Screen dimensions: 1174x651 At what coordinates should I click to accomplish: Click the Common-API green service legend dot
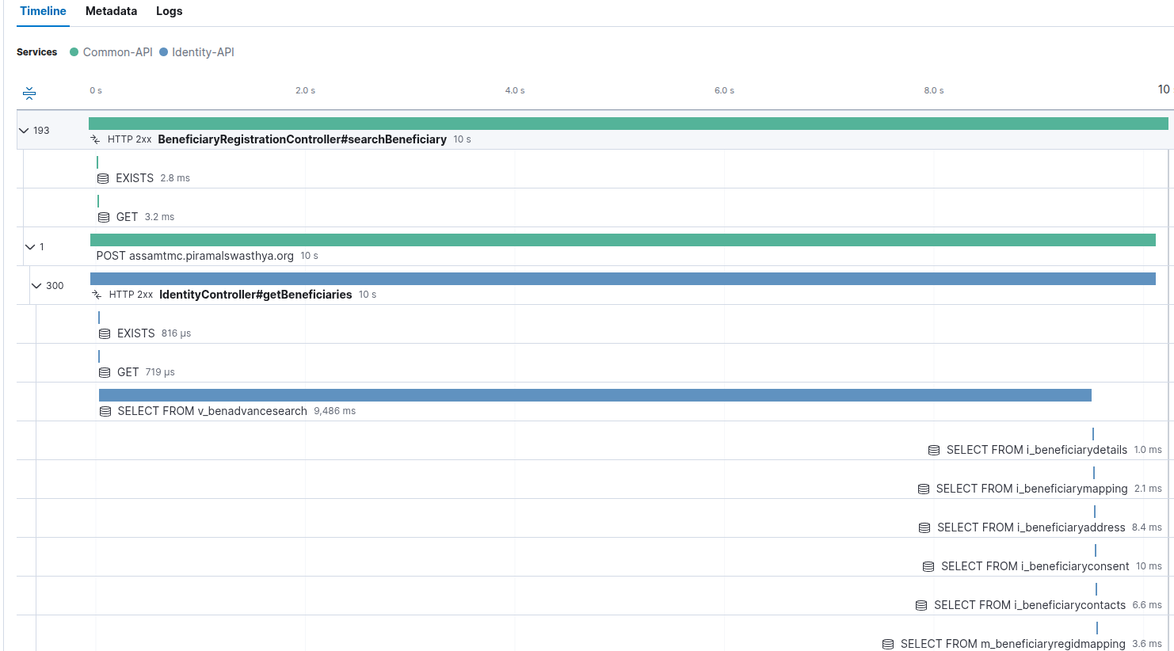point(74,52)
